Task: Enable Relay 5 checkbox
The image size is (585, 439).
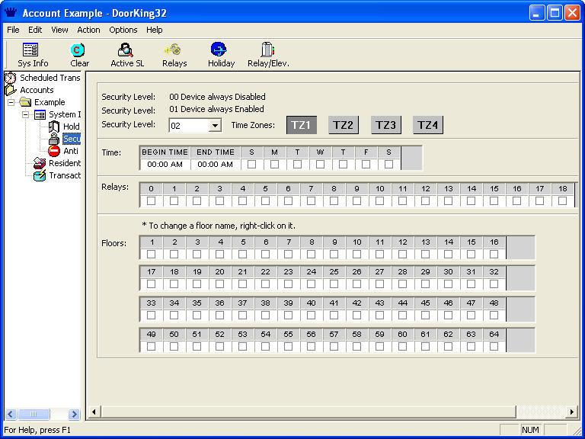Action: click(x=265, y=201)
